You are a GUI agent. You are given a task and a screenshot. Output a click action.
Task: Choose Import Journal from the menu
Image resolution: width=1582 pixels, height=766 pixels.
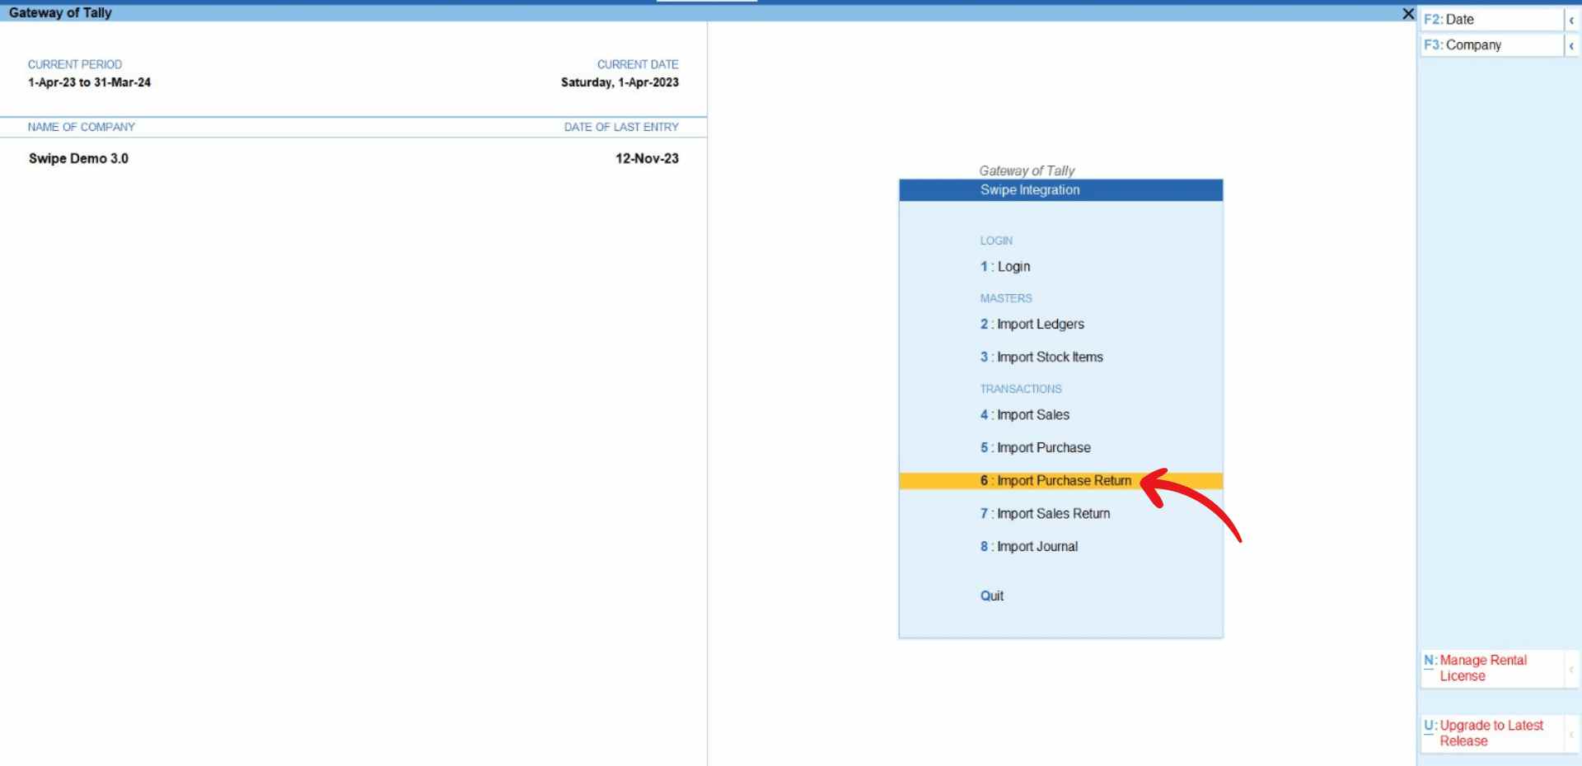click(x=1029, y=547)
